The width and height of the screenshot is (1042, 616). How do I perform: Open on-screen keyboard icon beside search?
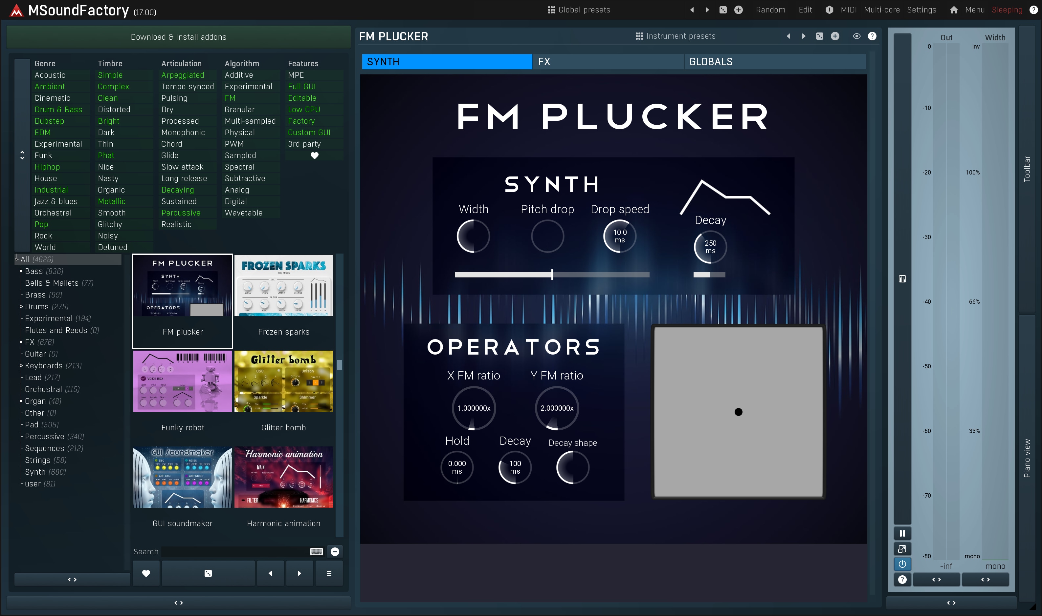[x=316, y=552]
